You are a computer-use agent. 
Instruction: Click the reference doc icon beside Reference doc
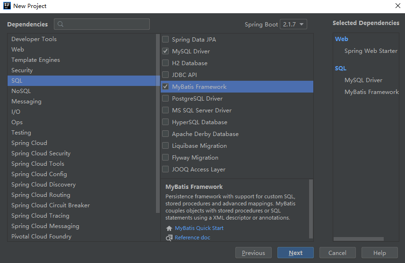tap(169, 238)
